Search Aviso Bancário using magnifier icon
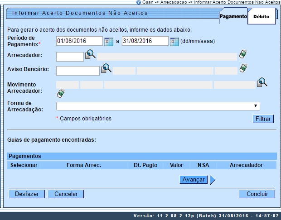Viewport: 281px width, 220px height. point(106,69)
